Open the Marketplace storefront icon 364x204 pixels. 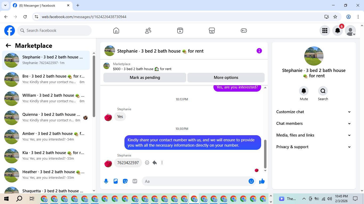pyautogui.click(x=212, y=31)
